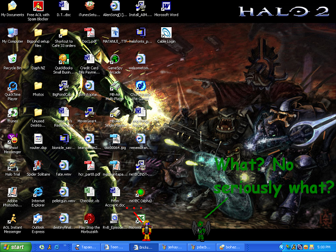Screen dimensions: 336x252
Task: Open the MATANUI_.TTF font file icon
Action: [x=115, y=32]
